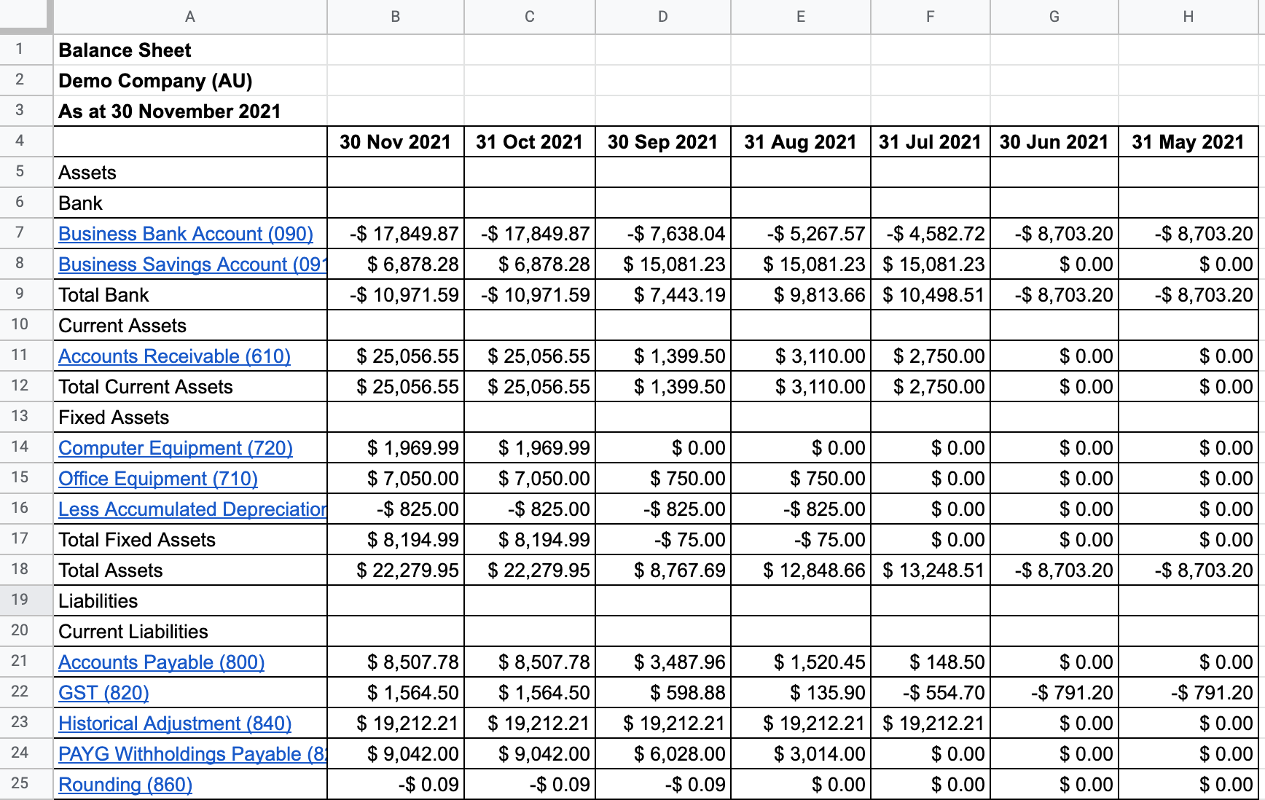Open the Business Bank Account (090) link
The height and width of the screenshot is (800, 1265).
[186, 234]
